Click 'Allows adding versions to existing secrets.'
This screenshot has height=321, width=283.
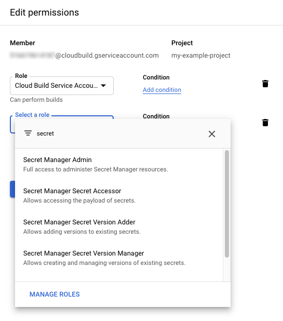[82, 232]
